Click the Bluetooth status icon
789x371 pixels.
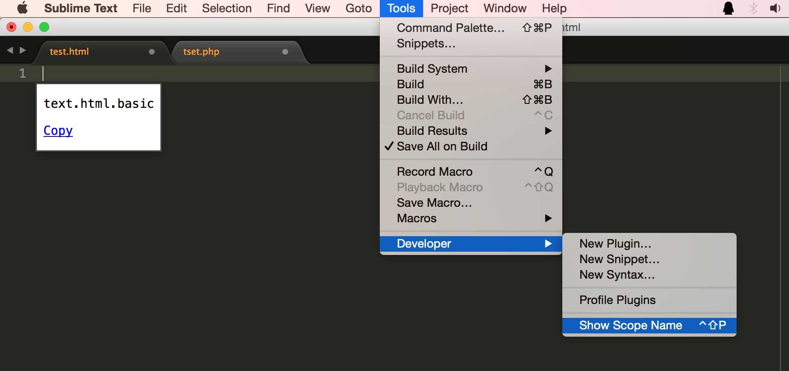click(x=753, y=8)
